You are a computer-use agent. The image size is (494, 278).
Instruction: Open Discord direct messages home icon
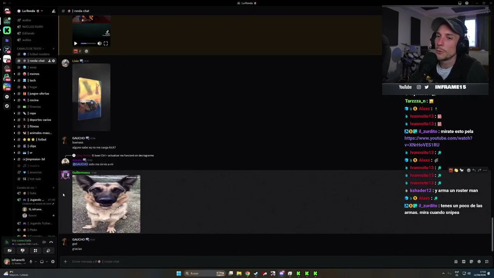click(x=7, y=11)
